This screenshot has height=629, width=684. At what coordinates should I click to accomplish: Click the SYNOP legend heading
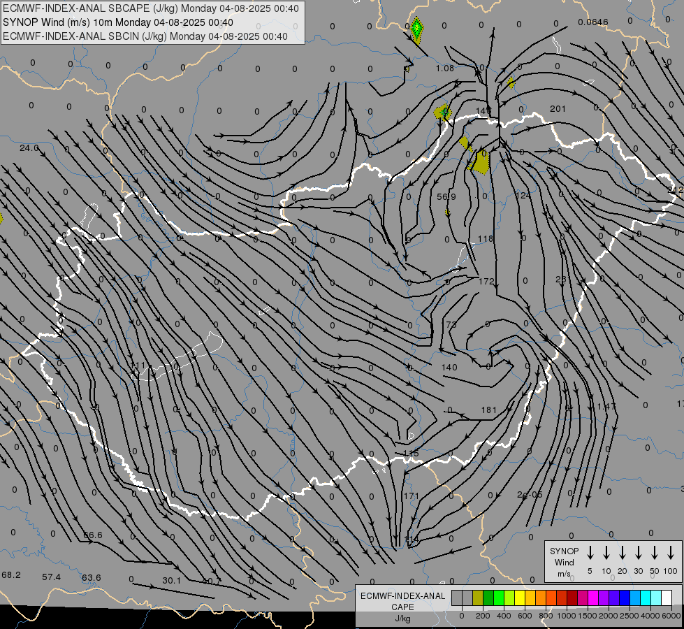click(x=564, y=551)
